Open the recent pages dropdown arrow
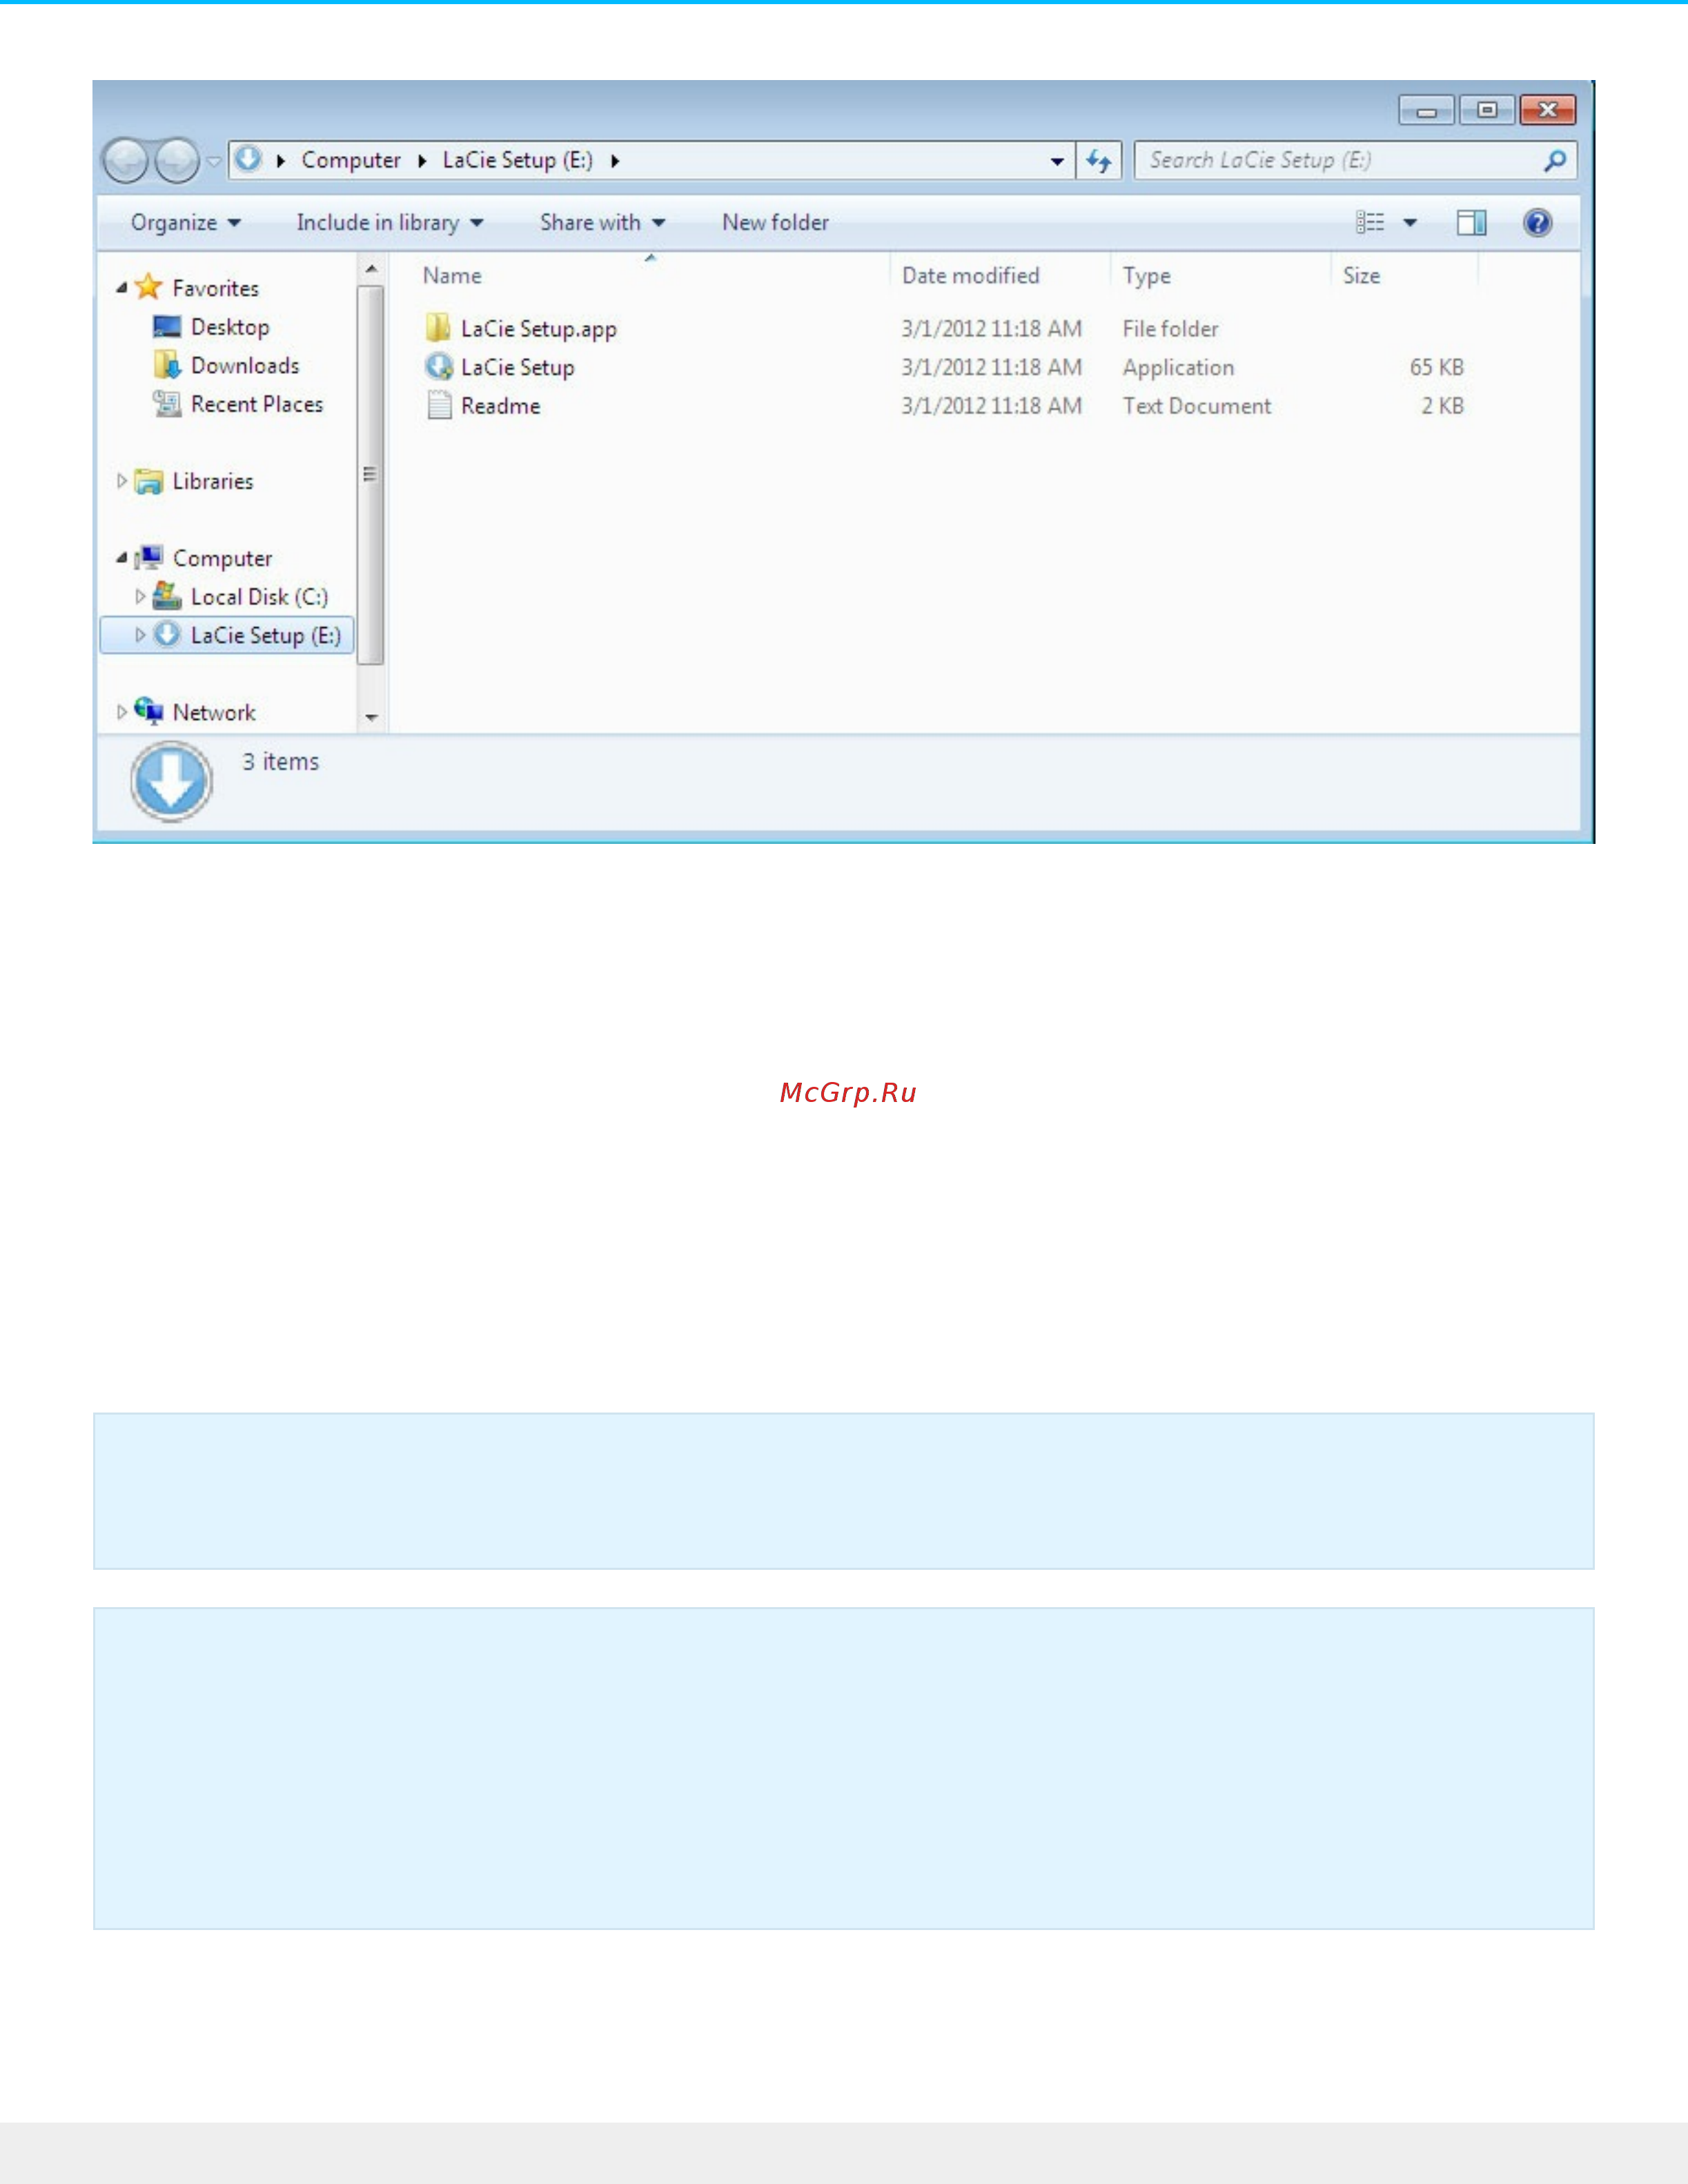Image resolution: width=1688 pixels, height=2184 pixels. pos(213,162)
